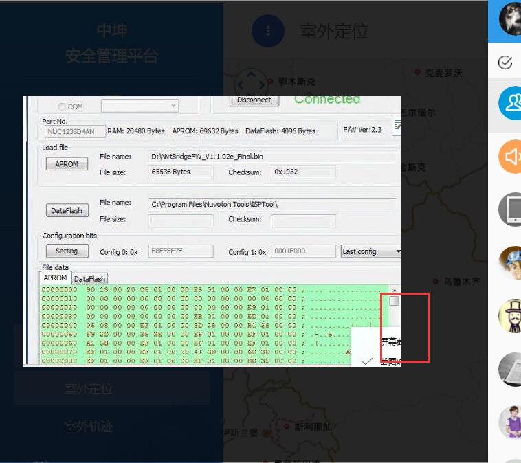This screenshot has height=463, width=521.
Task: Click the DataFlash file name path field
Action: (272, 204)
